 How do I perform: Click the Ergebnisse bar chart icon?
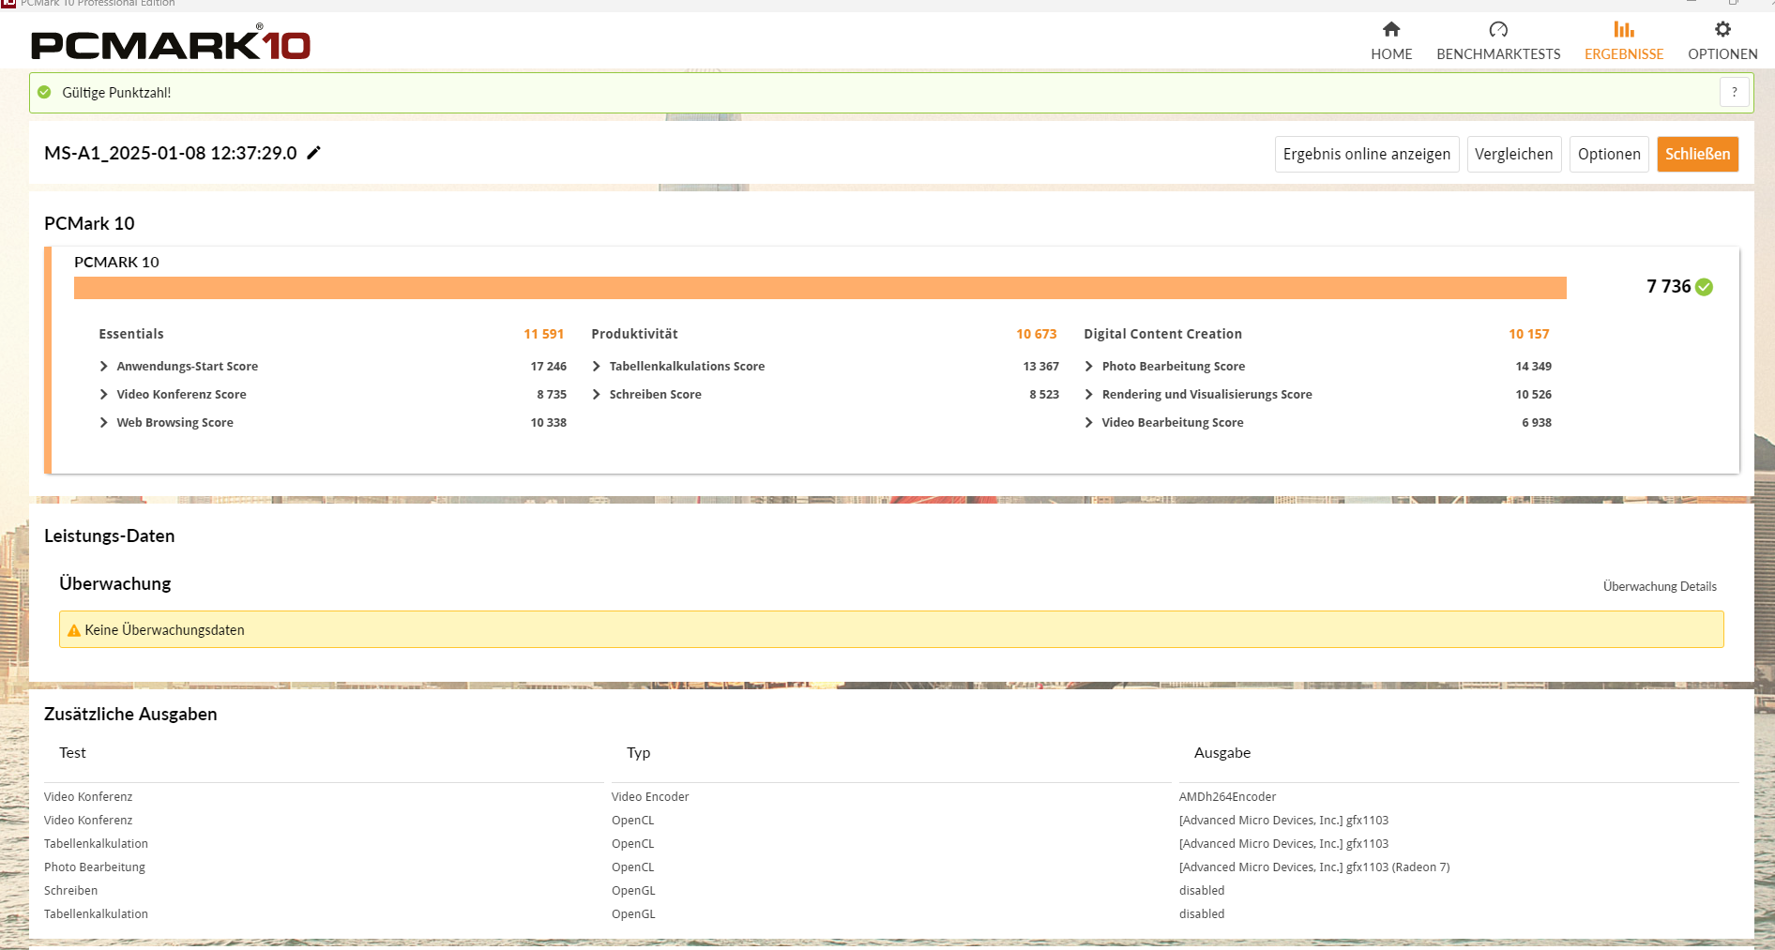click(1624, 30)
